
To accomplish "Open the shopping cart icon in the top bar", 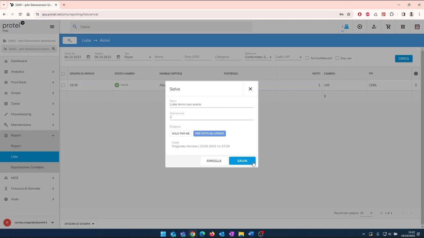I will tap(388, 27).
